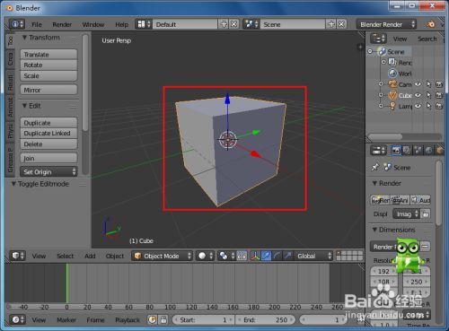449x331 pixels.
Task: Collapse the Edit panel in tool shelf
Action: (x=25, y=106)
